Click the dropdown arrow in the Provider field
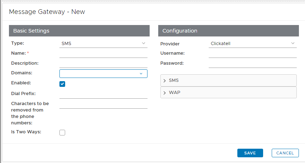This screenshot has height=163, width=305. 292,44
